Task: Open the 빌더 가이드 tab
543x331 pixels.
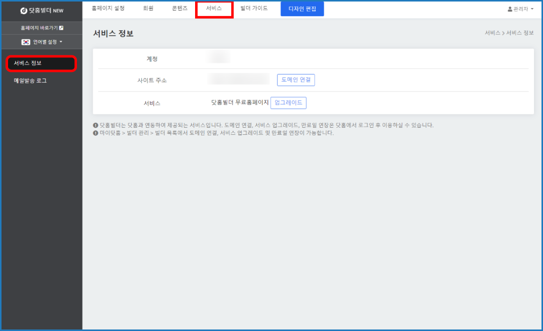Action: [x=254, y=9]
